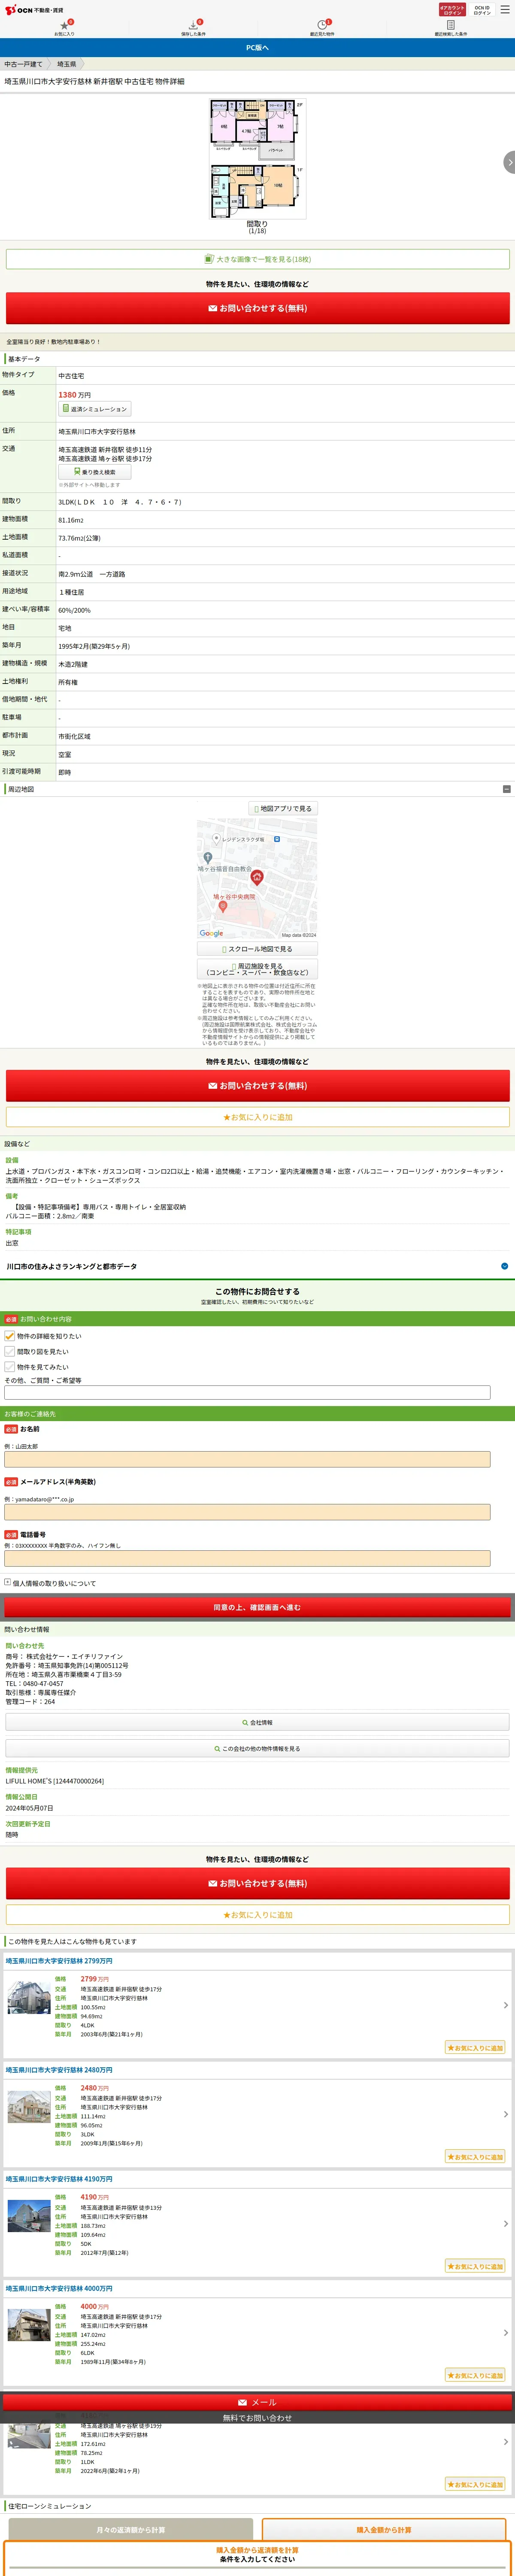The height and width of the screenshot is (2576, 515).
Task: Open 地図アプリで見る button
Action: point(283,808)
